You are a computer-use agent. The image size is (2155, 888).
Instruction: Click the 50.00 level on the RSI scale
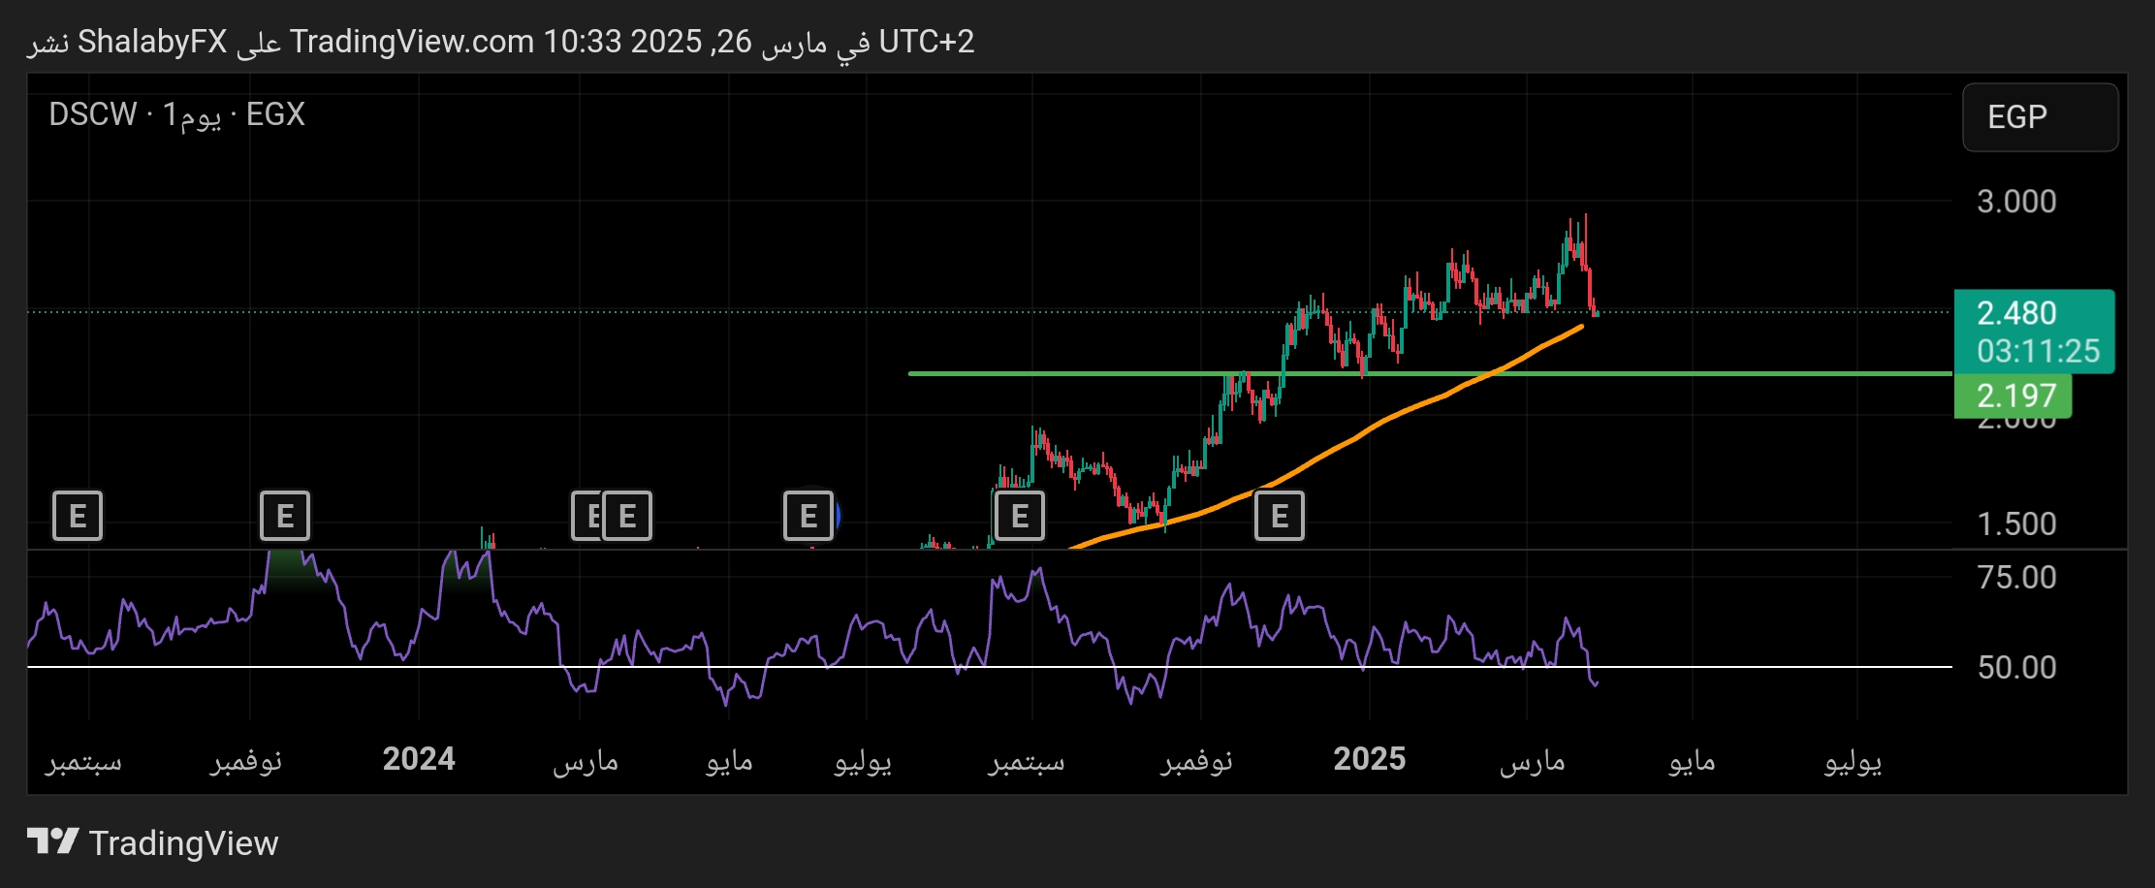(2016, 667)
